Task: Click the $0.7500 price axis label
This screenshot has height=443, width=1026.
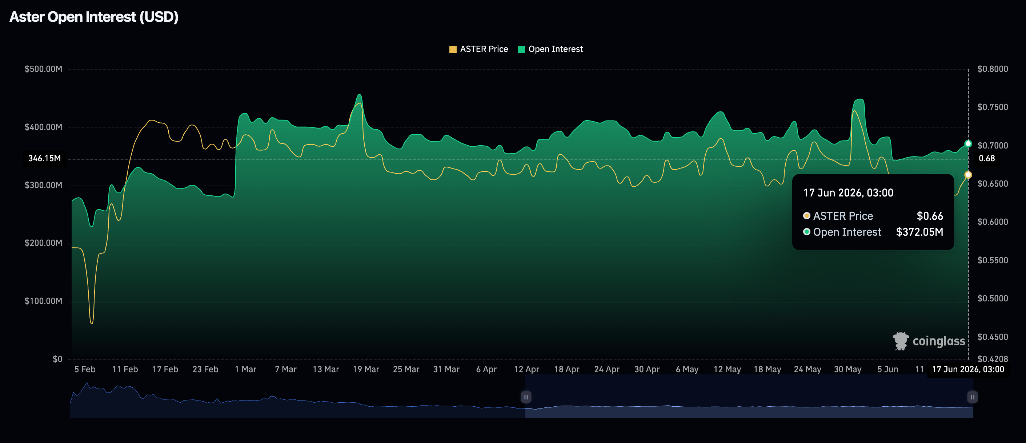Action: pyautogui.click(x=993, y=107)
